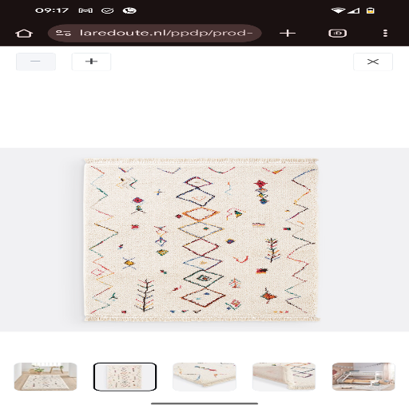
Task: Zoom out with the minus button
Action: tap(36, 62)
